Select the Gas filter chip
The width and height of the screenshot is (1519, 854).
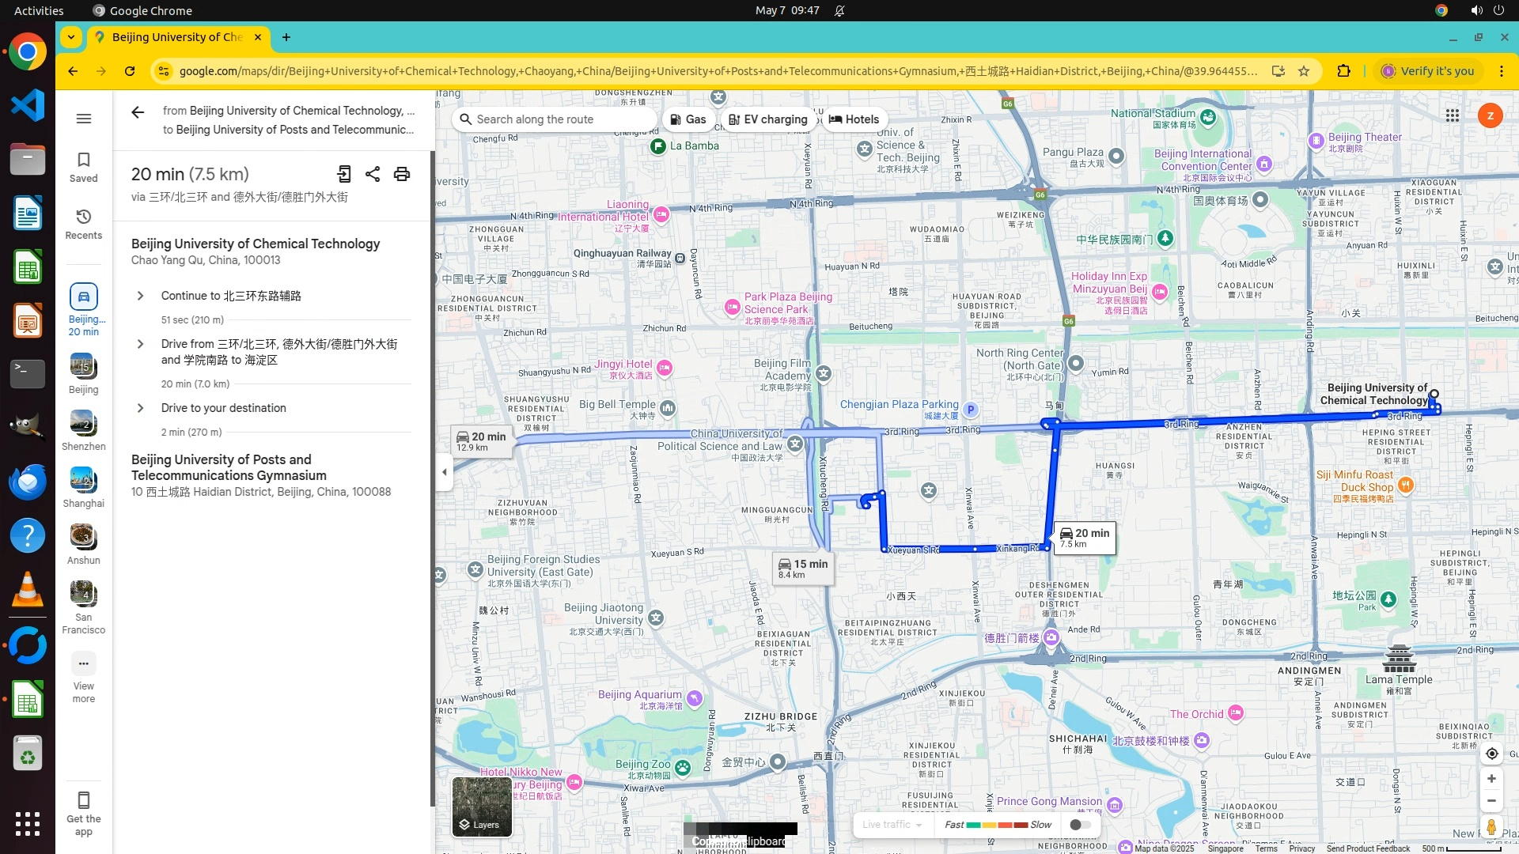point(688,119)
